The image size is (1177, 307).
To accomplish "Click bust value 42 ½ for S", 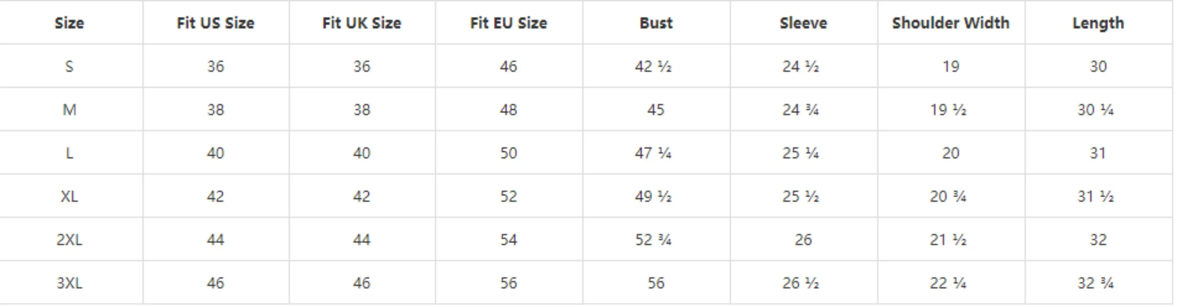I will click(x=653, y=67).
